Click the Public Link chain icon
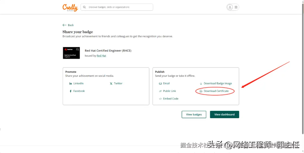 pyautogui.click(x=160, y=91)
